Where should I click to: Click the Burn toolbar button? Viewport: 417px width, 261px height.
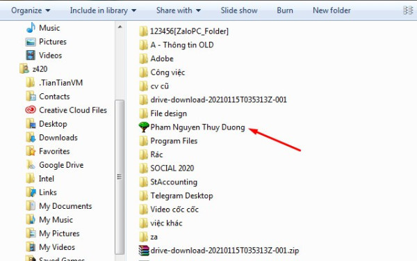coord(285,10)
